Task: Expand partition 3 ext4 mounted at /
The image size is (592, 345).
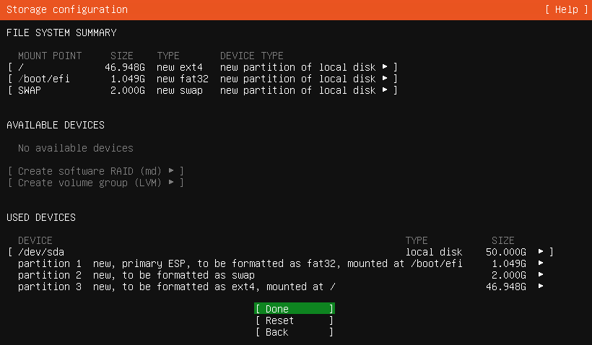Action: pyautogui.click(x=281, y=287)
